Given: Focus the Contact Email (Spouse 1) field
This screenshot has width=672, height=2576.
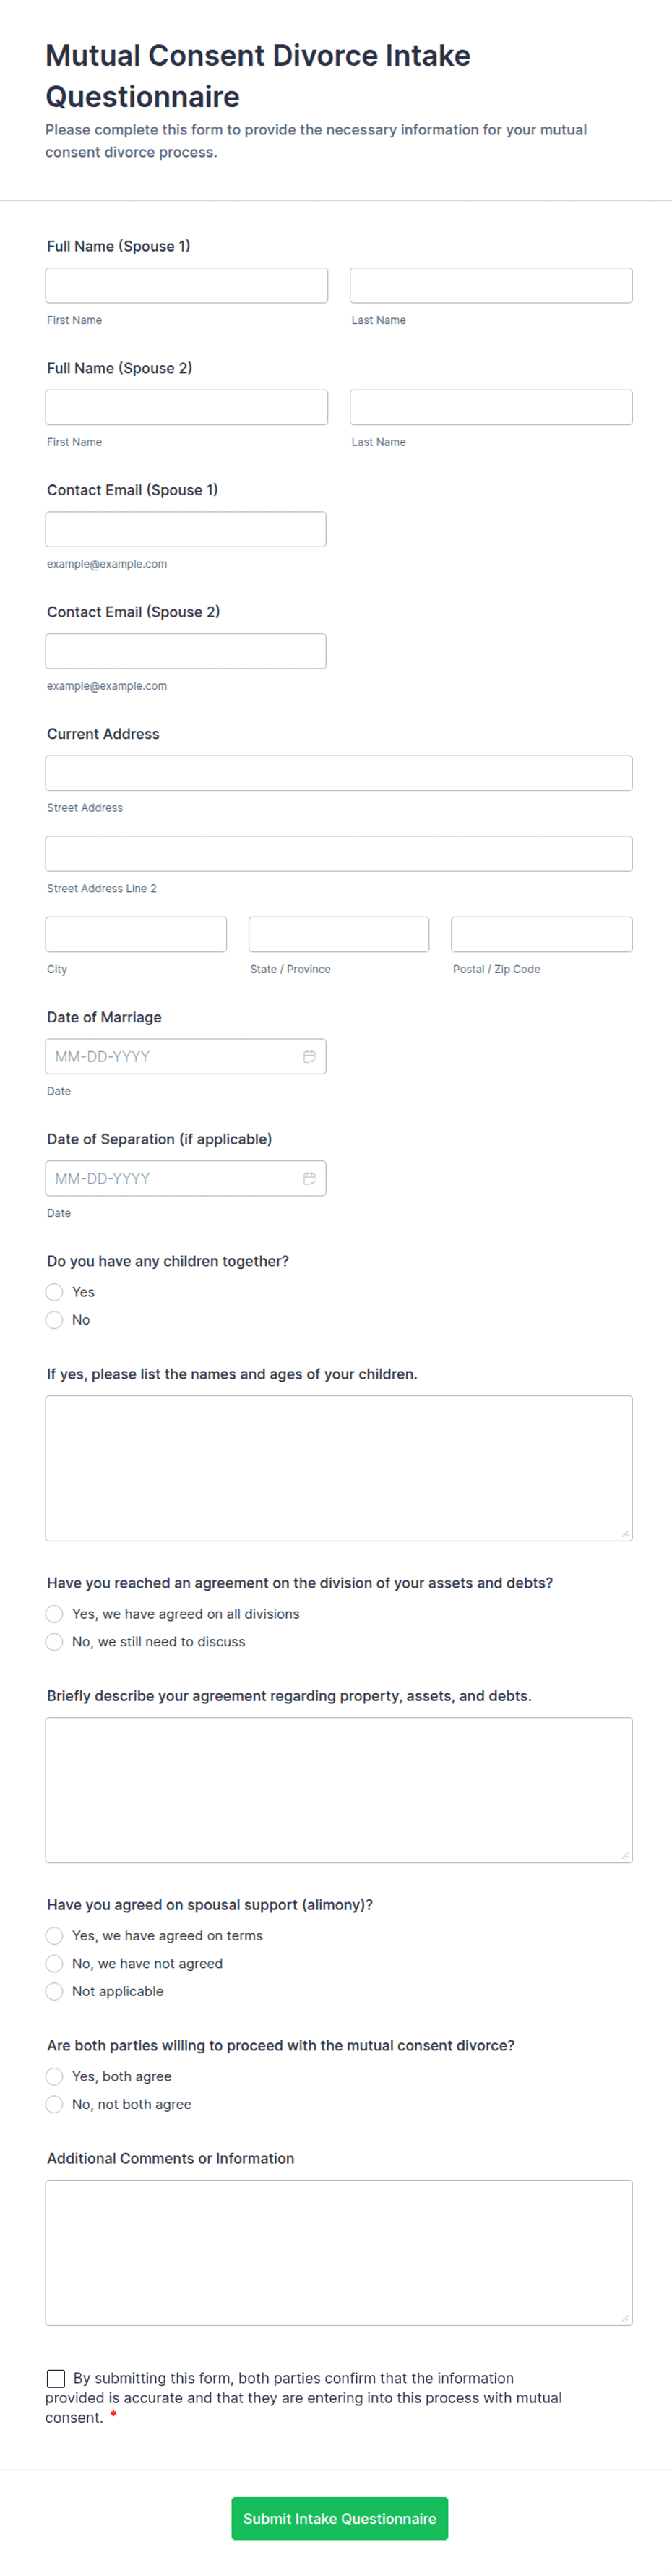Looking at the screenshot, I should (186, 529).
